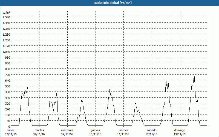Viewport: 219px width, 137px height.
Task: Click the "lunes" day label
Action: coord(11,130)
